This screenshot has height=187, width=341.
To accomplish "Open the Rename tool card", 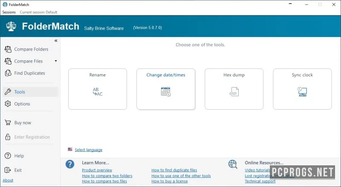I will coord(98,89).
